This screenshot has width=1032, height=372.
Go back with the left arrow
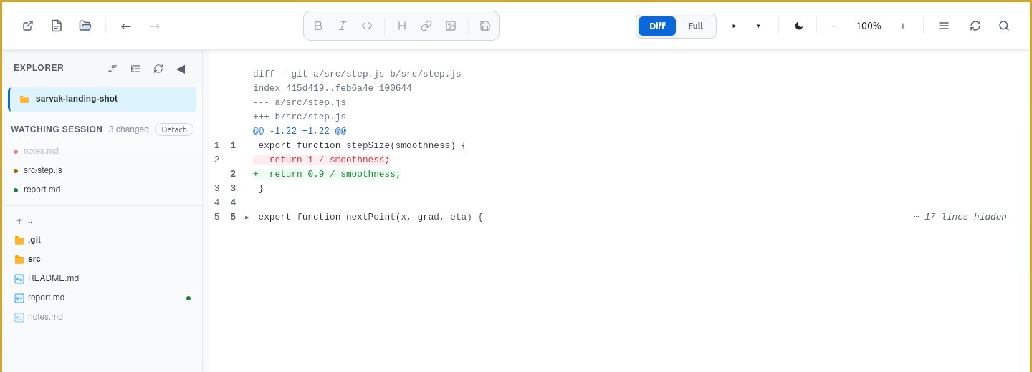pos(126,26)
